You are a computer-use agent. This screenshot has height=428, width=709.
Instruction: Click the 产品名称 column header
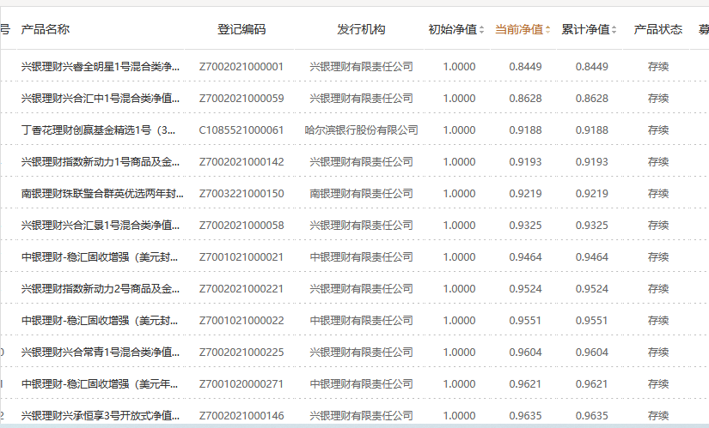(x=46, y=29)
